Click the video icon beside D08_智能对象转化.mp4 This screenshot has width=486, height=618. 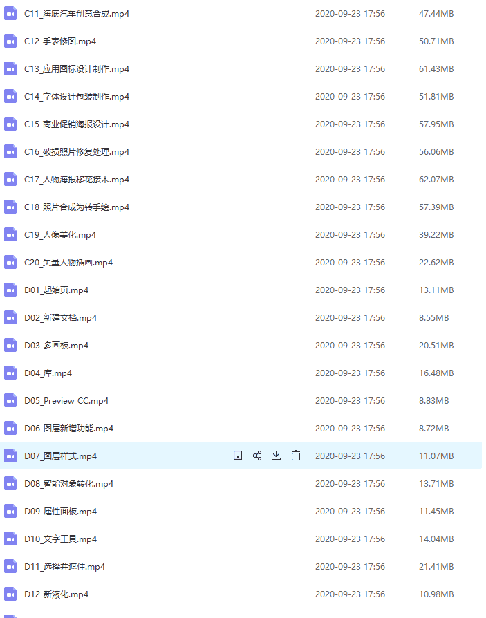tap(10, 484)
